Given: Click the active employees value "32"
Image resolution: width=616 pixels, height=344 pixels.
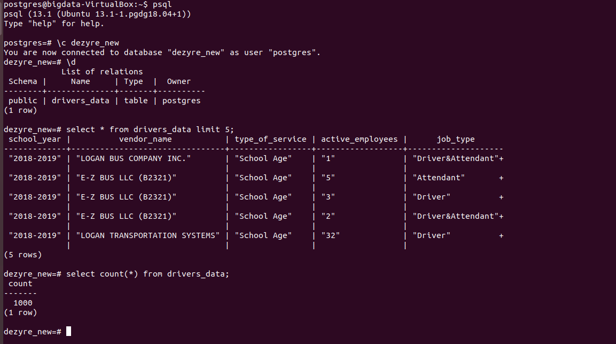Looking at the screenshot, I should [x=330, y=235].
